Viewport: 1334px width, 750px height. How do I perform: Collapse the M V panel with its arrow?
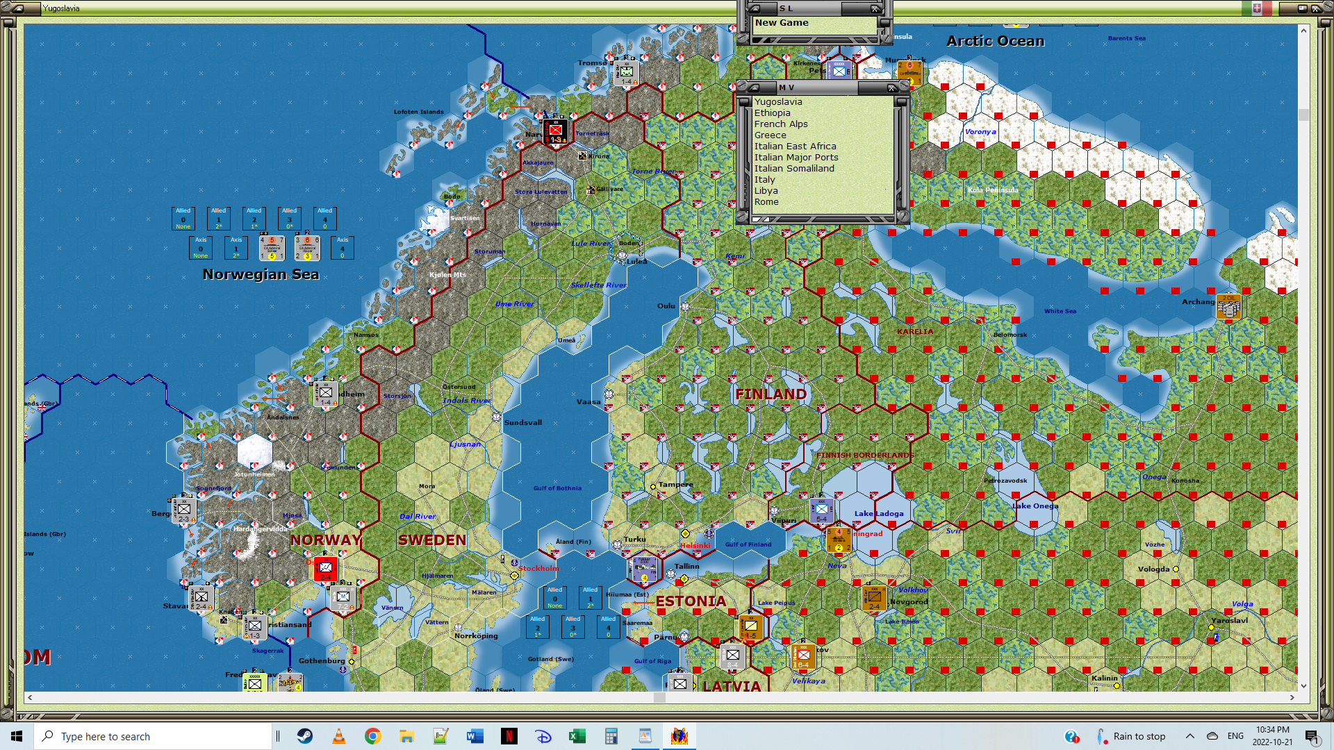753,88
